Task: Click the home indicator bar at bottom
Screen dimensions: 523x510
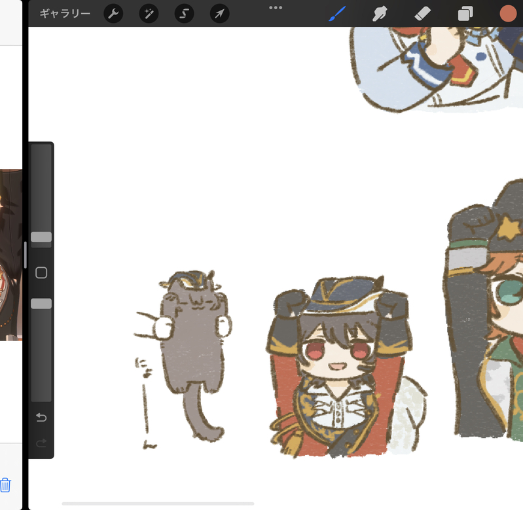Action: 158,503
